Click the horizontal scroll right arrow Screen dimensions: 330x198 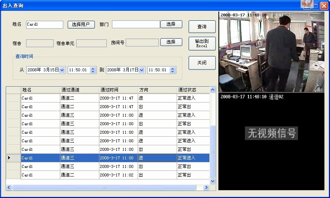206,187
